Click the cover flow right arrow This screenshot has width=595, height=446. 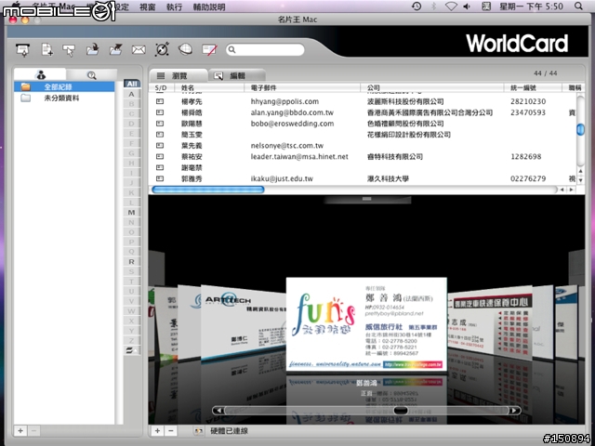click(x=514, y=411)
